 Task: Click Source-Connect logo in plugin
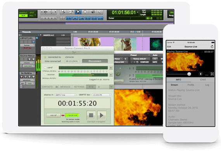[118, 73]
